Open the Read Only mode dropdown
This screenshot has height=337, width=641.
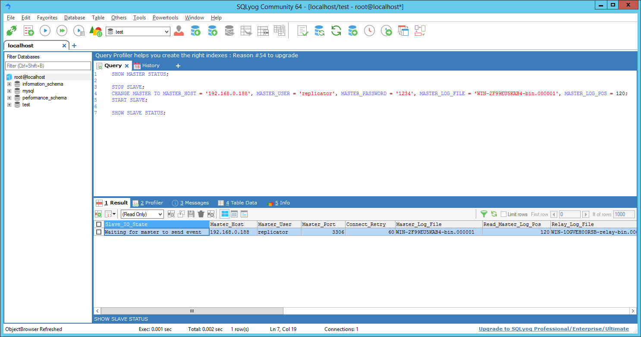coord(142,214)
